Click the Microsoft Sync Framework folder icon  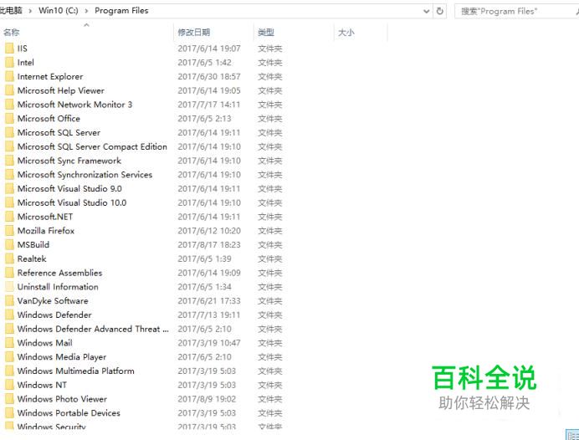(x=9, y=161)
